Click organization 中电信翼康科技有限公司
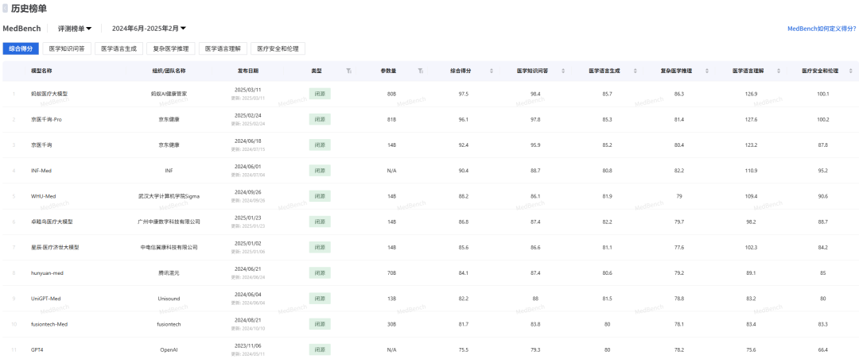859x359 pixels. coord(169,247)
